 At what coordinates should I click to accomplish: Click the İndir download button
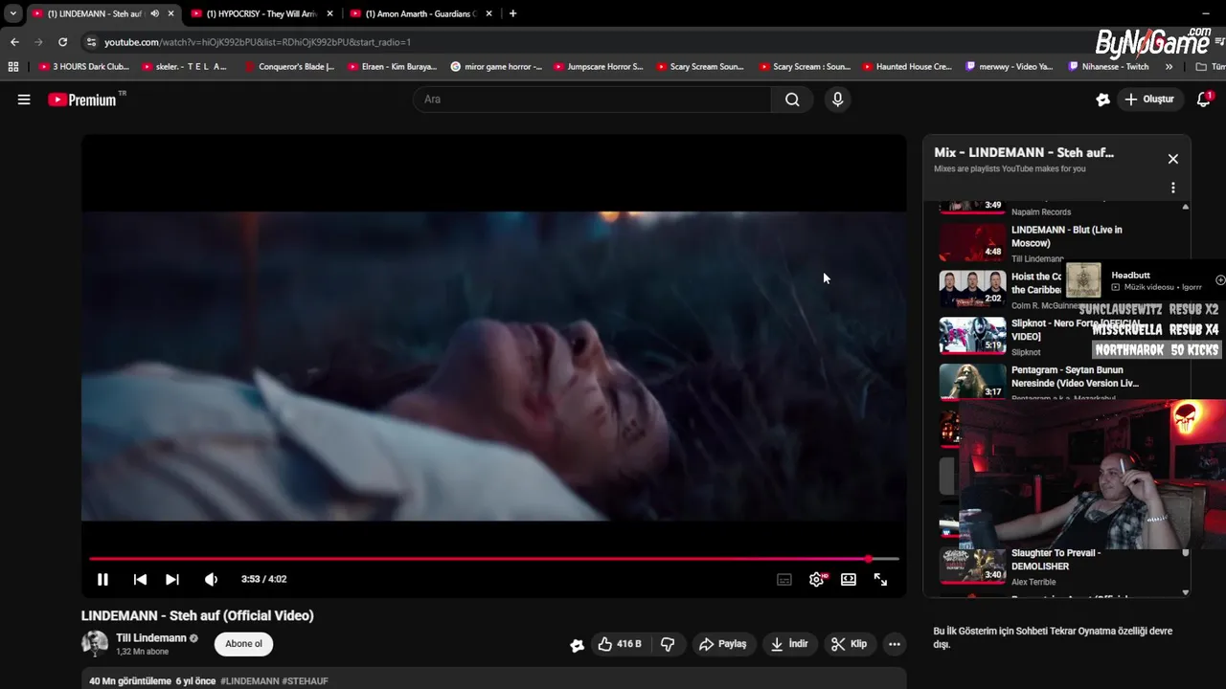click(789, 644)
